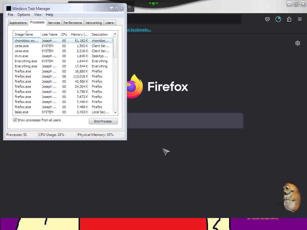Switch to the Applications tab
Image resolution: width=307 pixels, height=230 pixels.
pos(18,23)
